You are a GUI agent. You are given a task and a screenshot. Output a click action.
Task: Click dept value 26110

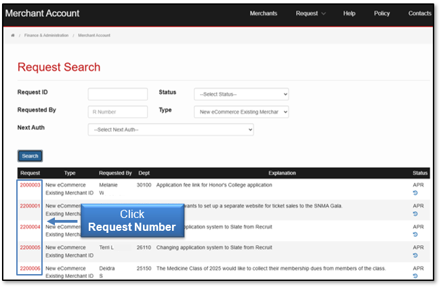tap(144, 247)
